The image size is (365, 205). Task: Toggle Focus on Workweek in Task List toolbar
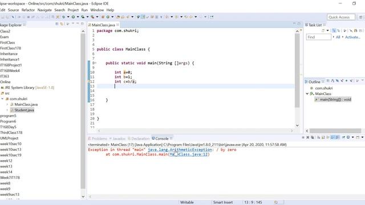(344, 31)
